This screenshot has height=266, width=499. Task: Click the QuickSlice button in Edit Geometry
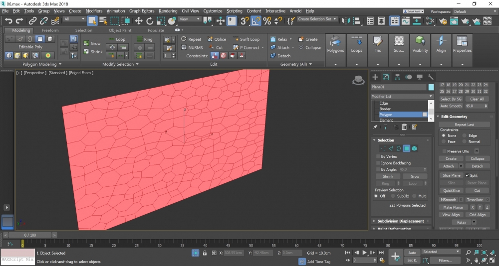click(451, 190)
